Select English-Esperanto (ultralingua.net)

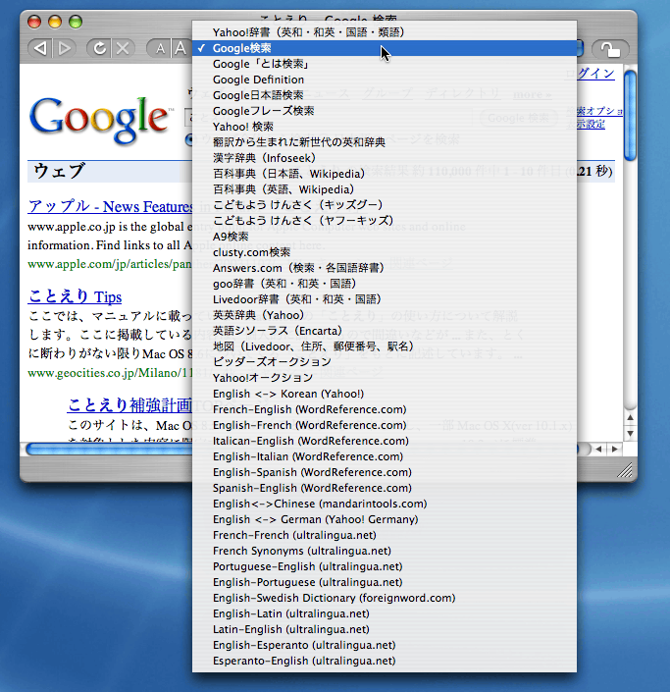pyautogui.click(x=385, y=645)
